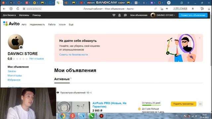The height and width of the screenshot is (119, 212).
Task: Expand the Ещё categories menu
Action: pos(71,24)
